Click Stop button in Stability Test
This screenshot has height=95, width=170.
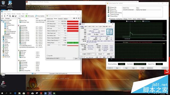tap(117, 68)
